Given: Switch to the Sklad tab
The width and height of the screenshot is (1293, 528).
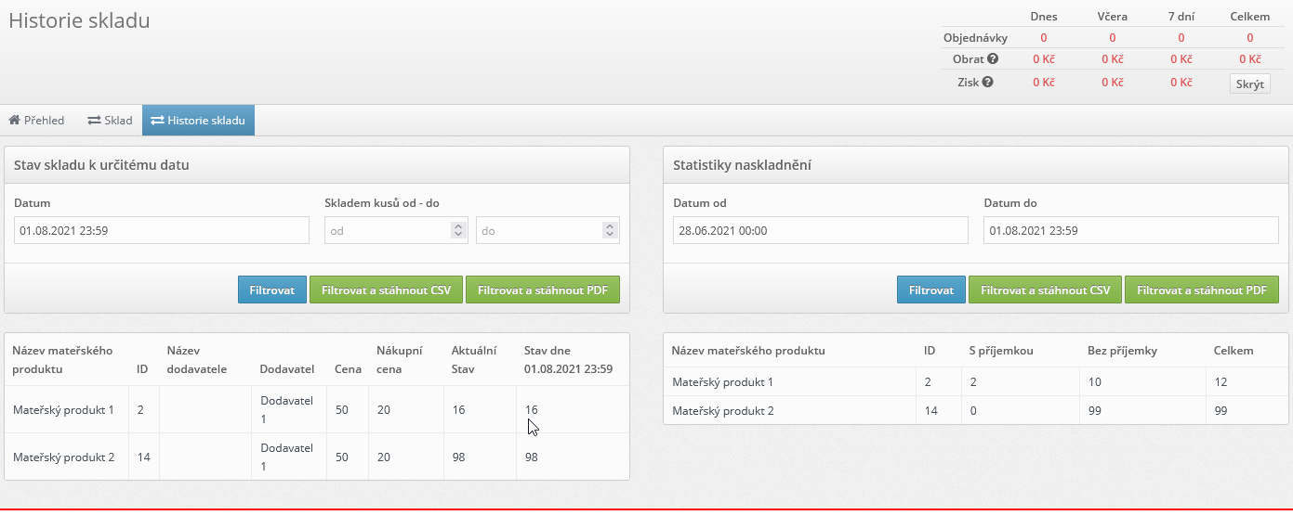Looking at the screenshot, I should [110, 120].
